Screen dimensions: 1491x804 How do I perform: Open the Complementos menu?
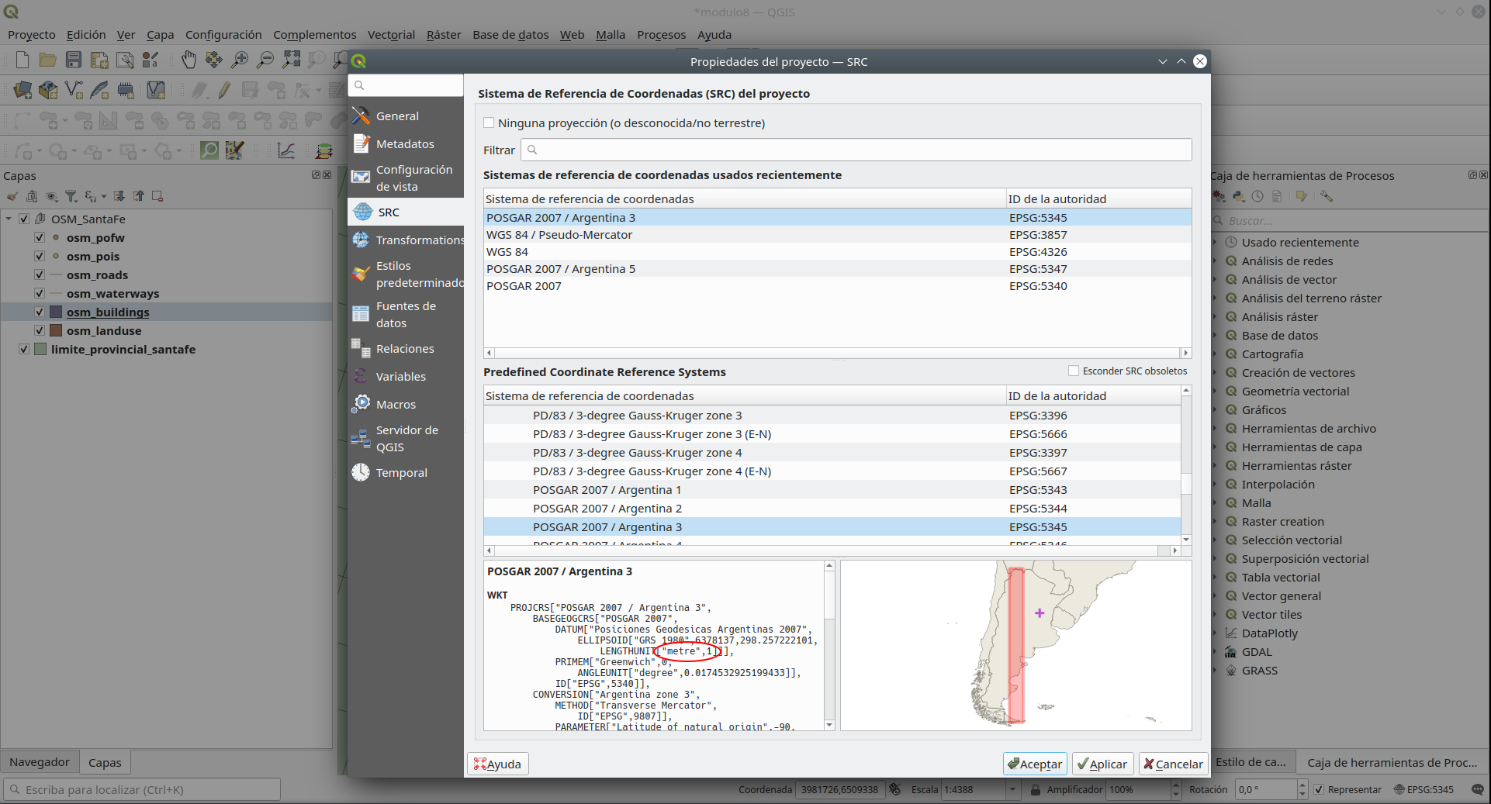click(315, 34)
